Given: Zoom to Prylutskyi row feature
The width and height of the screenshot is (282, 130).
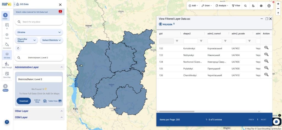Looking at the screenshot, I should pyautogui.click(x=266, y=68).
